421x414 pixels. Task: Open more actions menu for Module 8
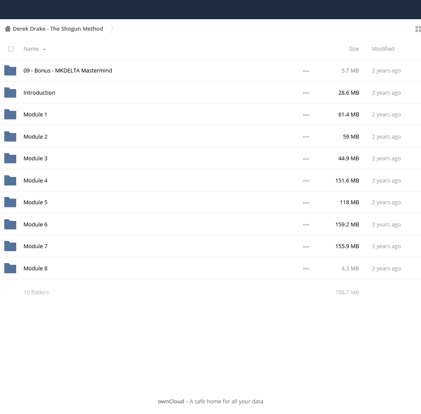306,269
